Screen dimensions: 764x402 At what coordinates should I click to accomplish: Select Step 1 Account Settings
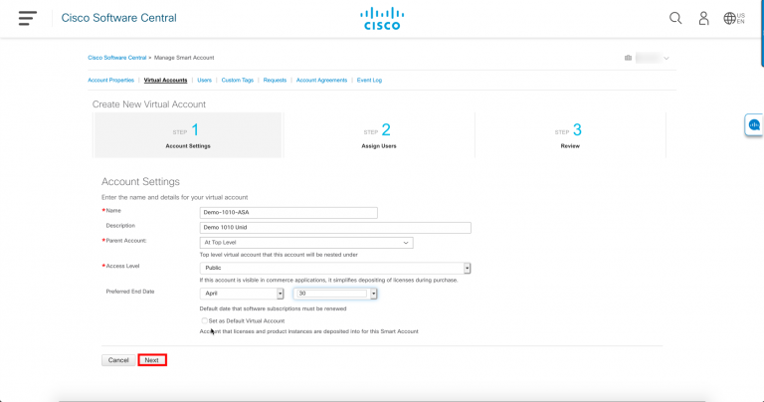(x=188, y=135)
